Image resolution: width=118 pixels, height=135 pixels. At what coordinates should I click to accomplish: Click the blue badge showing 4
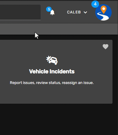[95, 4]
